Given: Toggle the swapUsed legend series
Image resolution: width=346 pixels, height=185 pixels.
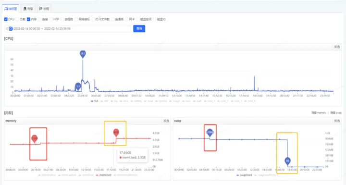Looking at the screenshot, I should click(244, 175).
